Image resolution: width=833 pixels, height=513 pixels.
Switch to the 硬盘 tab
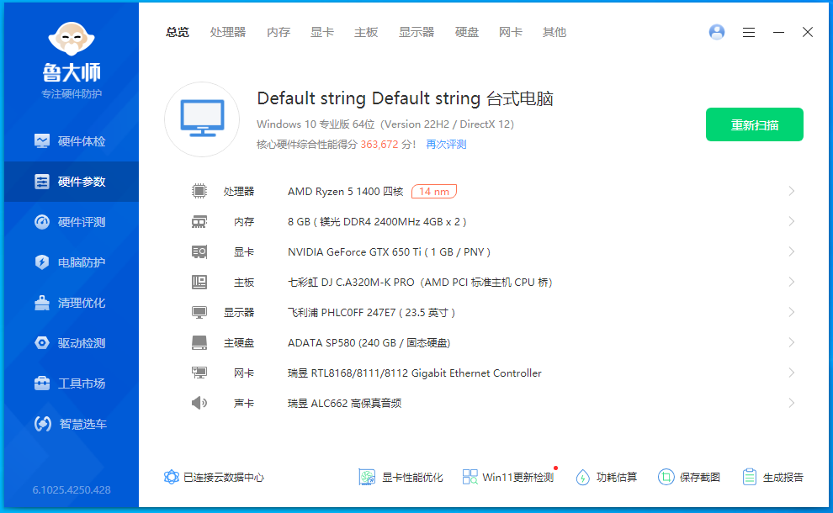point(467,32)
